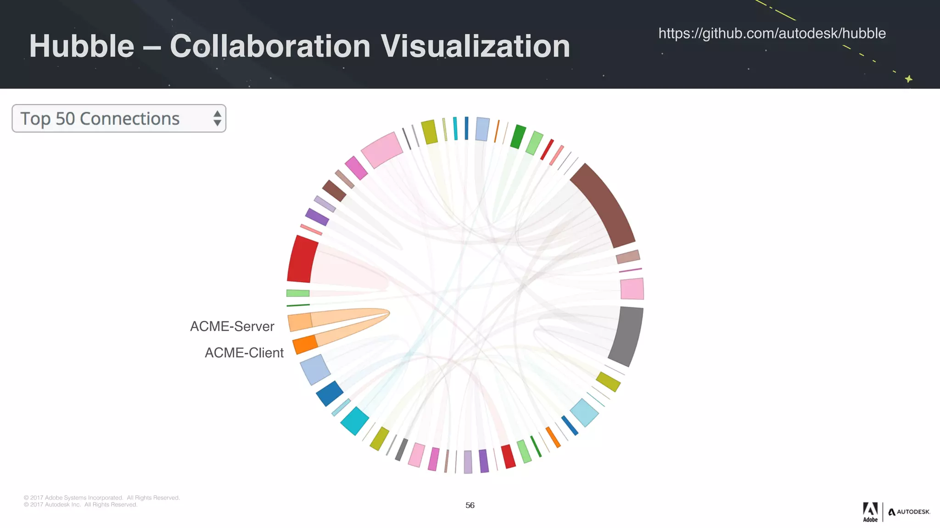Click the Autodesk Inc. copyright line
Image resolution: width=940 pixels, height=528 pixels.
pyautogui.click(x=81, y=505)
